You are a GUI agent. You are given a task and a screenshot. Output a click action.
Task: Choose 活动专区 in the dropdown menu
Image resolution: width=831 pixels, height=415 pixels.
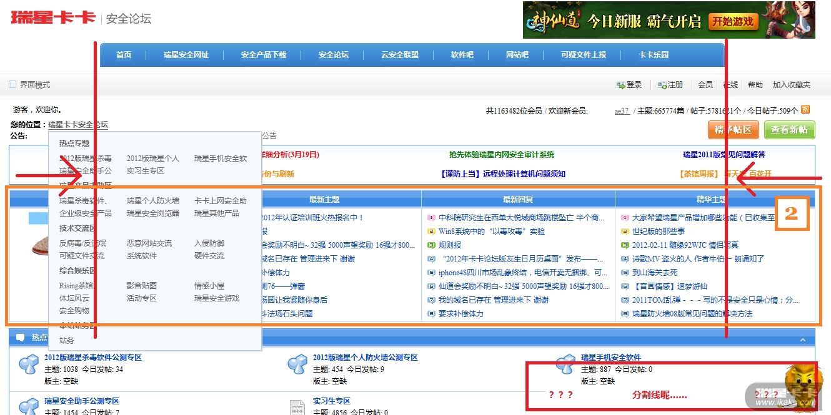pyautogui.click(x=142, y=298)
